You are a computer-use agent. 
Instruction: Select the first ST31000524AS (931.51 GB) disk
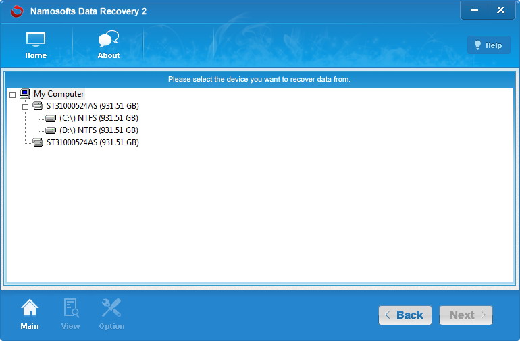point(93,106)
